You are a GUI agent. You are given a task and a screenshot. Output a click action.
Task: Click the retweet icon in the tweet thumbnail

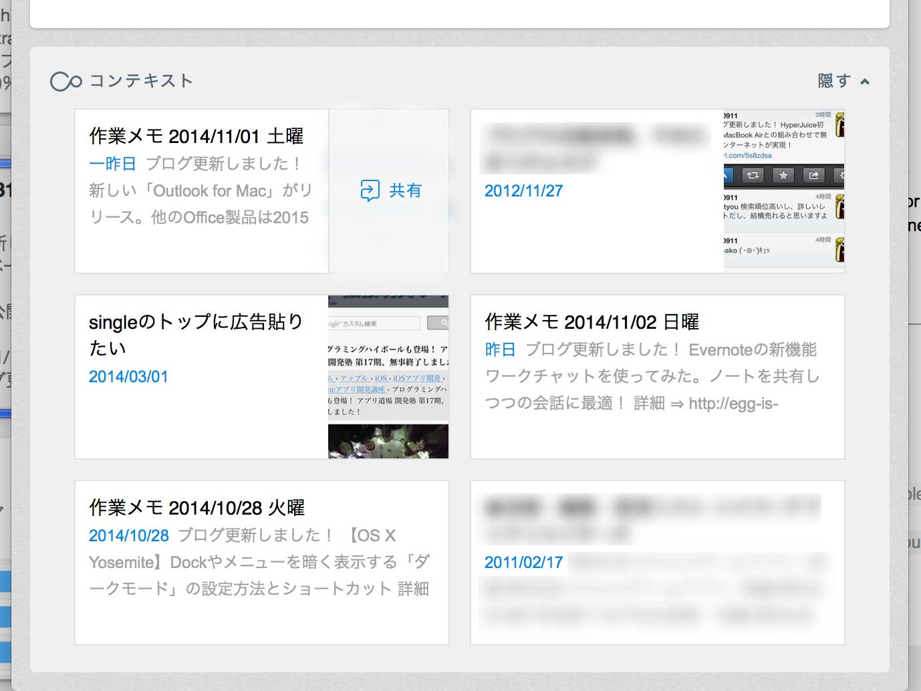(x=753, y=175)
